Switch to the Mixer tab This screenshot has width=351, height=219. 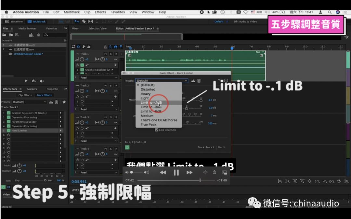pyautogui.click(x=75, y=28)
